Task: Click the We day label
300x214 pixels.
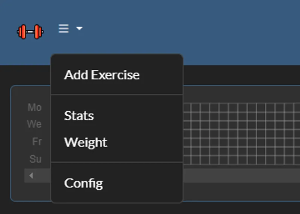Action: pos(34,124)
